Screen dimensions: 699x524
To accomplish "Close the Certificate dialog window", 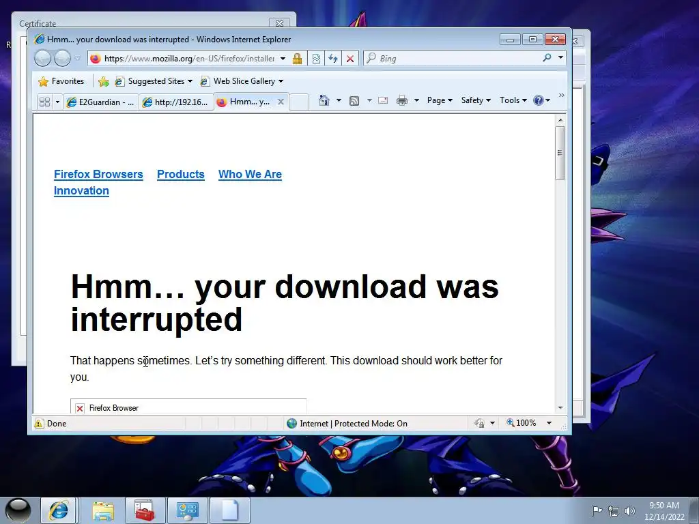I will pyautogui.click(x=279, y=23).
